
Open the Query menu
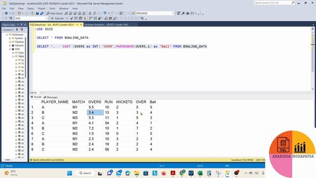(31, 8)
